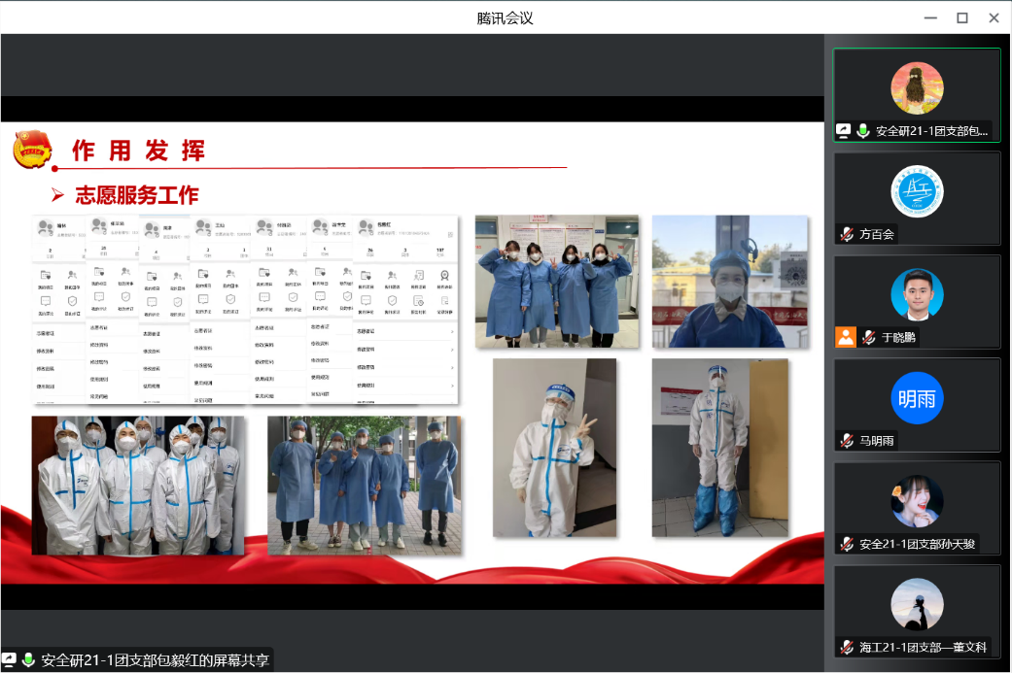Click 马明雨's muted microphone icon
Image resolution: width=1012 pixels, height=673 pixels.
coord(847,440)
